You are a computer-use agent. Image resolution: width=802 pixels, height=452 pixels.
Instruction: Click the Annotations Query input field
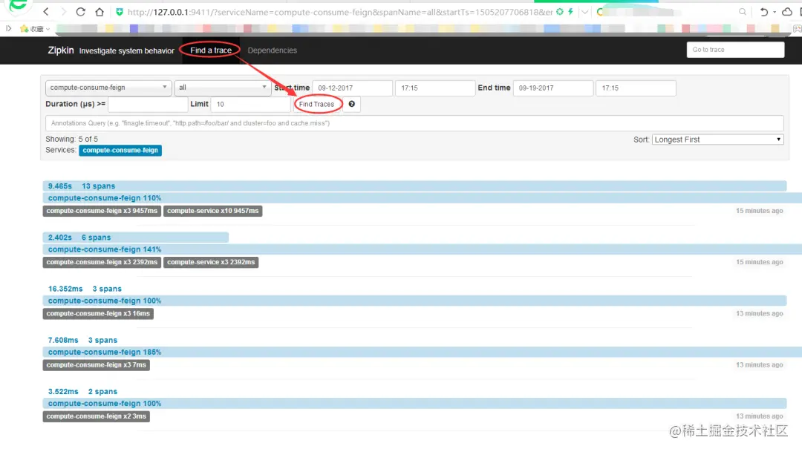[414, 123]
